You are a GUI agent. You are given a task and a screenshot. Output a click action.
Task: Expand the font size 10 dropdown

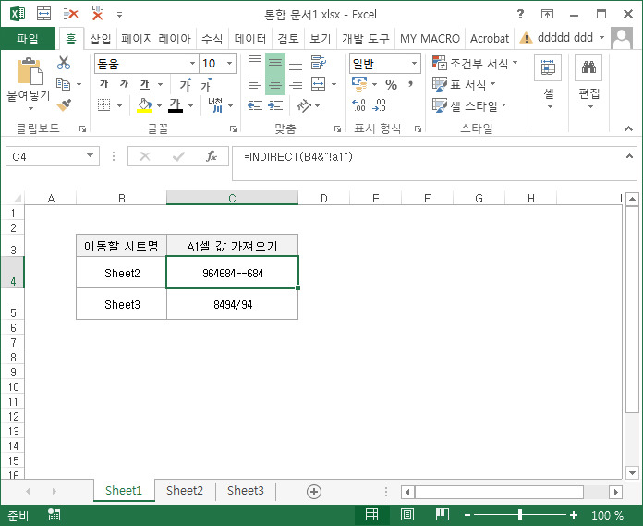[x=230, y=63]
